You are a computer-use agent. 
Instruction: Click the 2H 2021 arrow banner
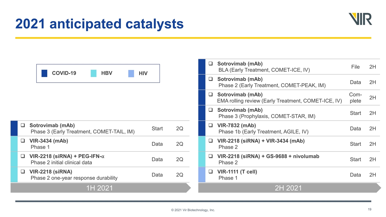(x=289, y=188)
